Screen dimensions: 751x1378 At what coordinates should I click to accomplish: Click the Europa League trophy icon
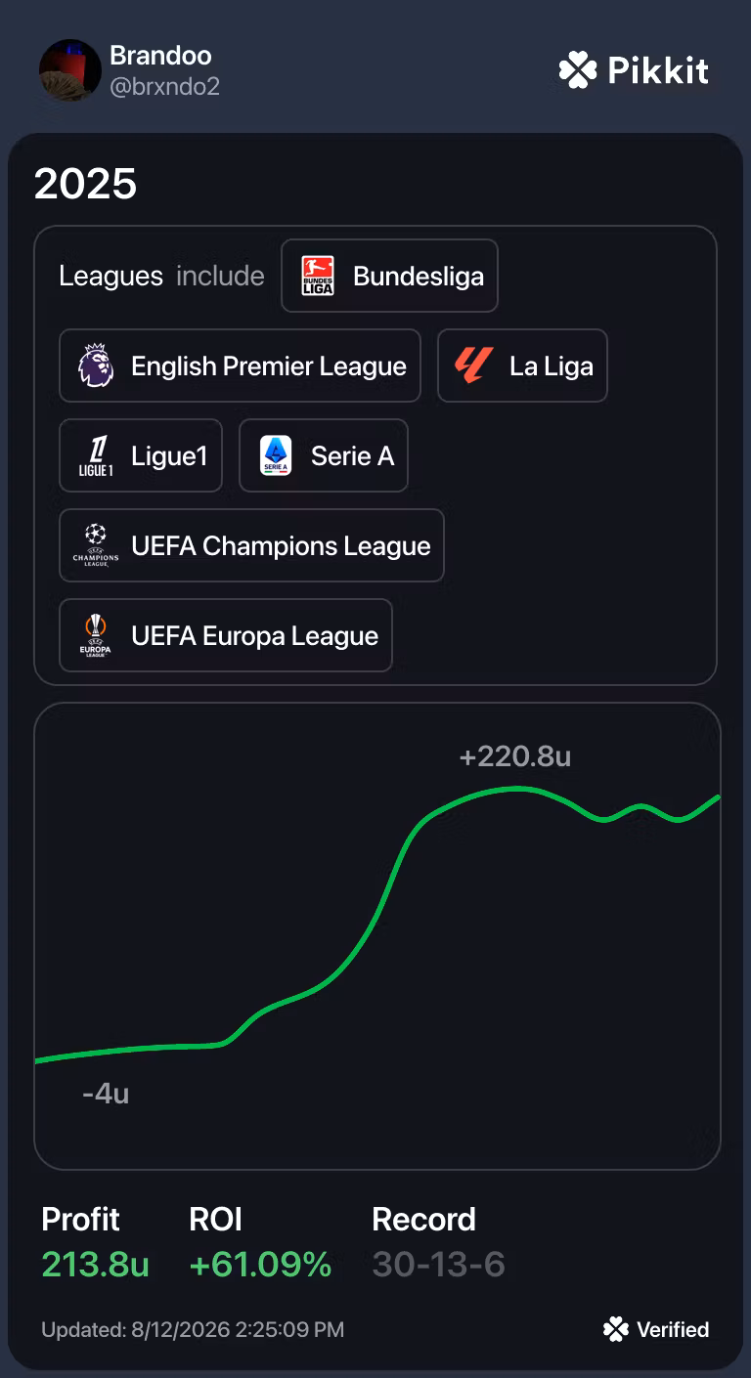click(96, 635)
